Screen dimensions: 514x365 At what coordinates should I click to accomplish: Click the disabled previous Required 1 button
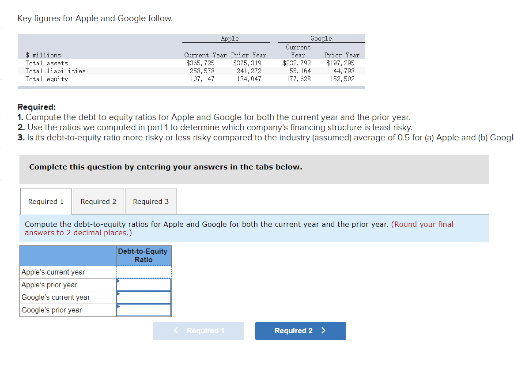(198, 331)
